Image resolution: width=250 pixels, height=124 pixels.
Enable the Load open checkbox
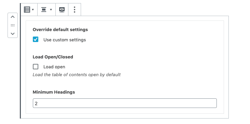tap(36, 67)
